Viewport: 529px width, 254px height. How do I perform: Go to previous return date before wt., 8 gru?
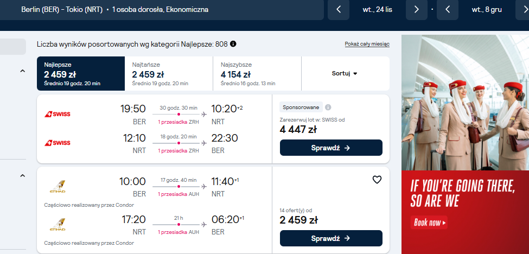[x=448, y=10]
